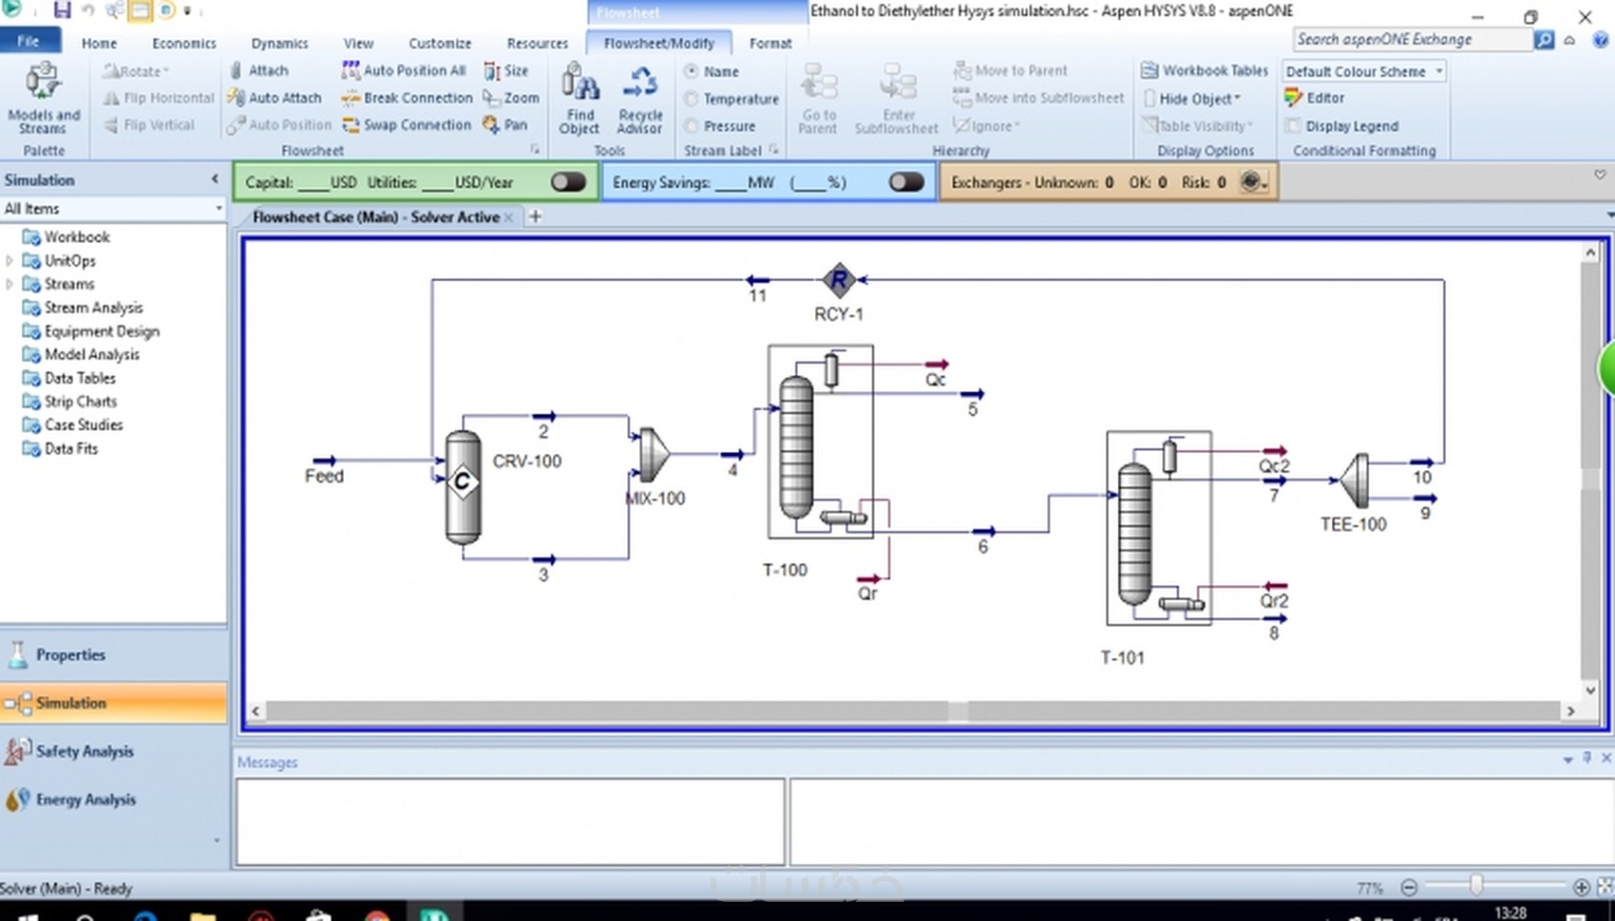1615x921 pixels.
Task: Click the Attach tool
Action: (x=258, y=70)
